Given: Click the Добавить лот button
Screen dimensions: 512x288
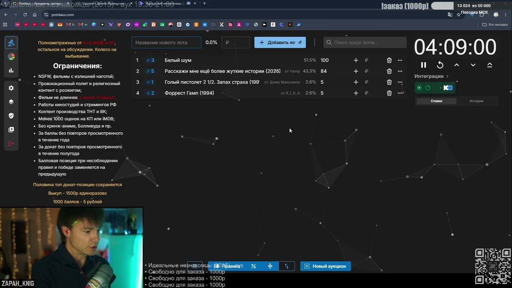Looking at the screenshot, I should tap(280, 42).
